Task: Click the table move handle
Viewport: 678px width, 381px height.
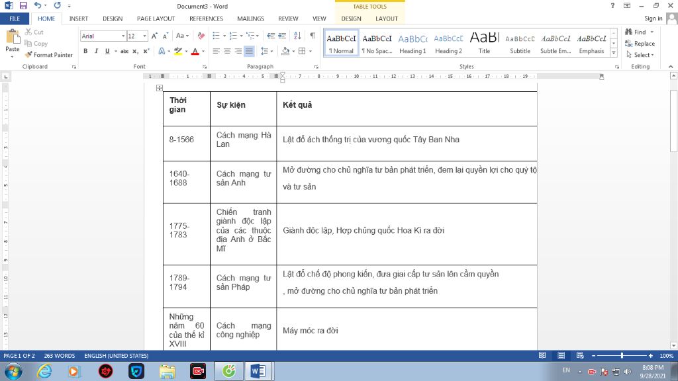Action: pyautogui.click(x=160, y=88)
